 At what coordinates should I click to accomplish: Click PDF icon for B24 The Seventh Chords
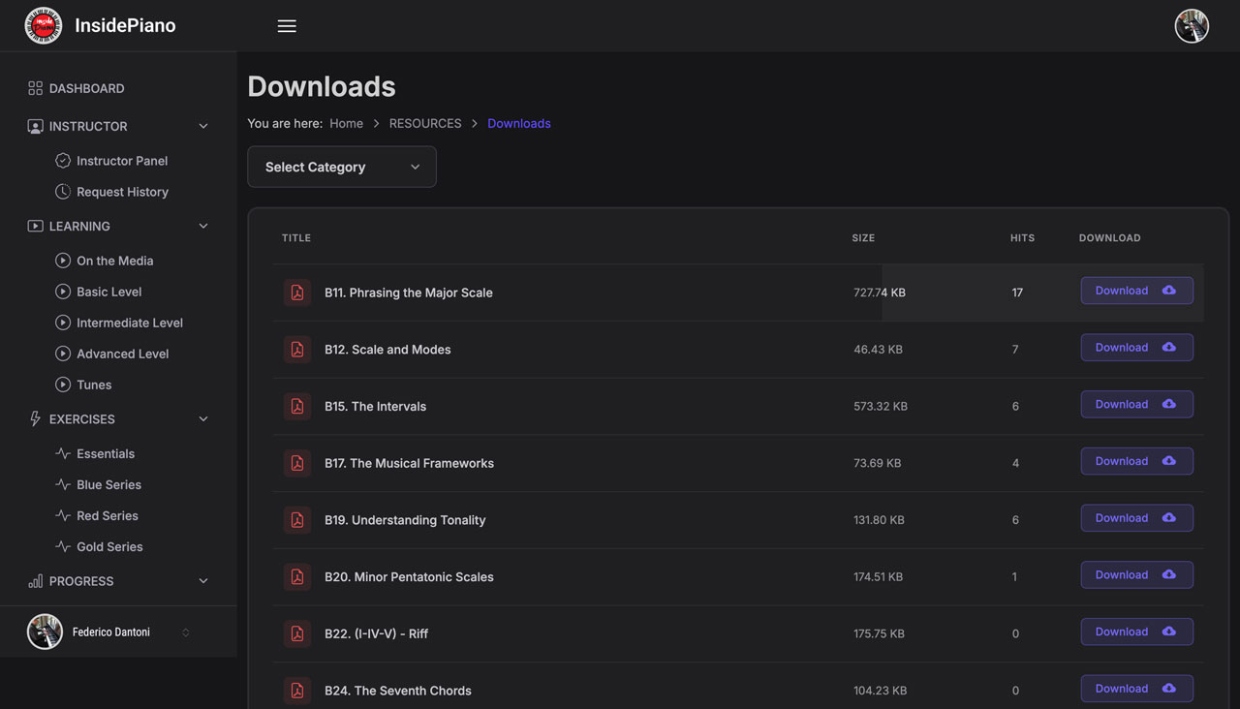(297, 691)
